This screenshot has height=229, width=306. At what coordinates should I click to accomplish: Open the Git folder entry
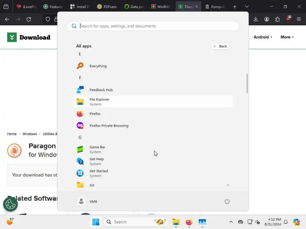tap(153, 185)
